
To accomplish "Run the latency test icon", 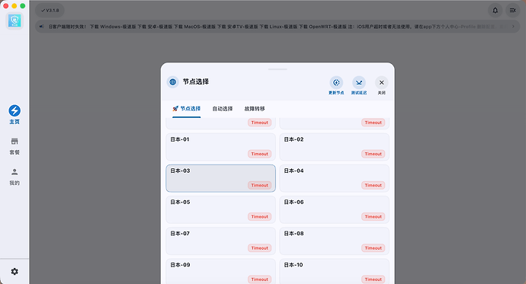I will [359, 82].
